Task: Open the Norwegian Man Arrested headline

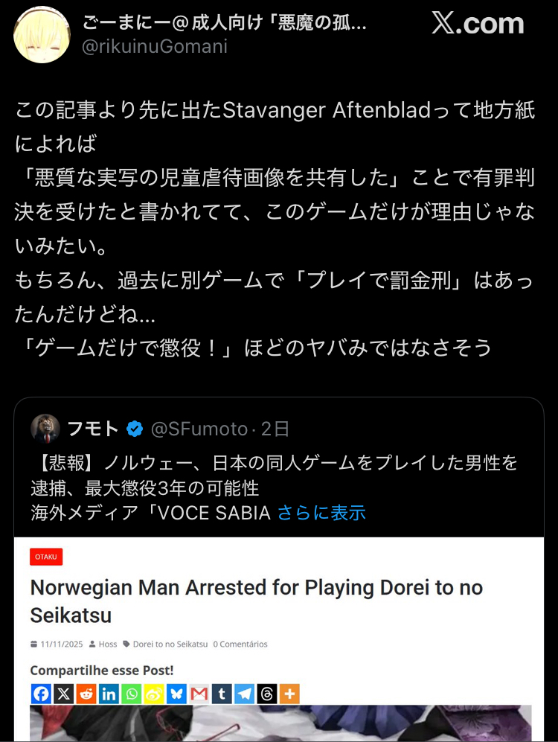Action: 256,601
